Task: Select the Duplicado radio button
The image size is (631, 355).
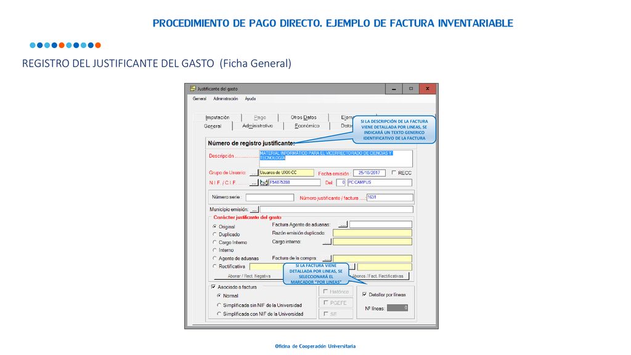Action: click(214, 234)
